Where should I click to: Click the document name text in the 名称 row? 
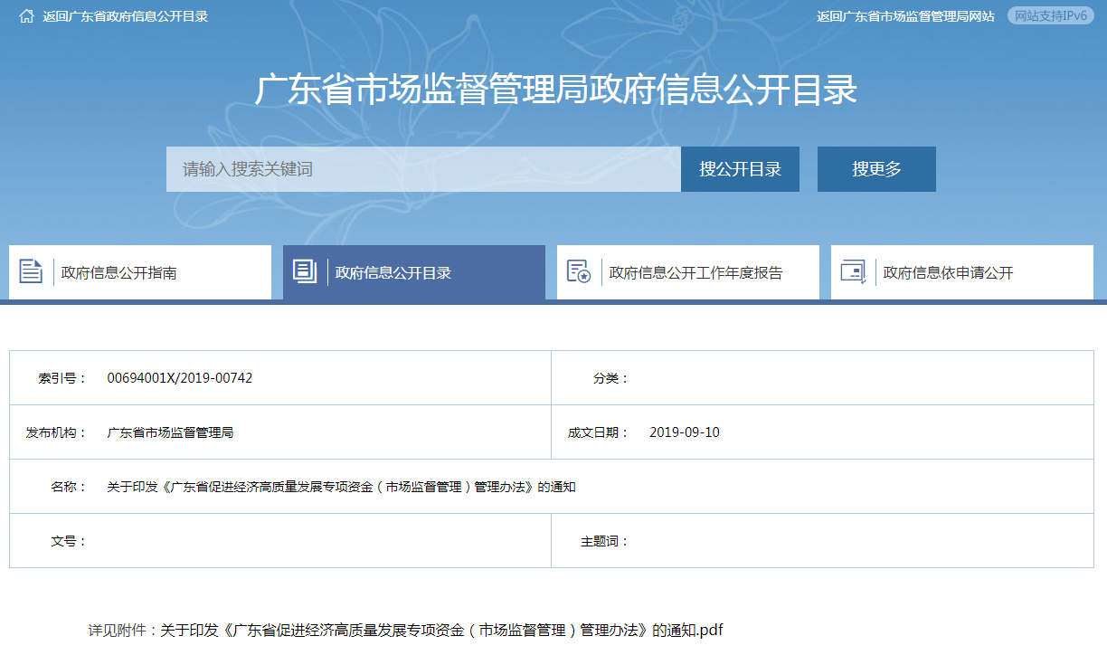pyautogui.click(x=341, y=487)
